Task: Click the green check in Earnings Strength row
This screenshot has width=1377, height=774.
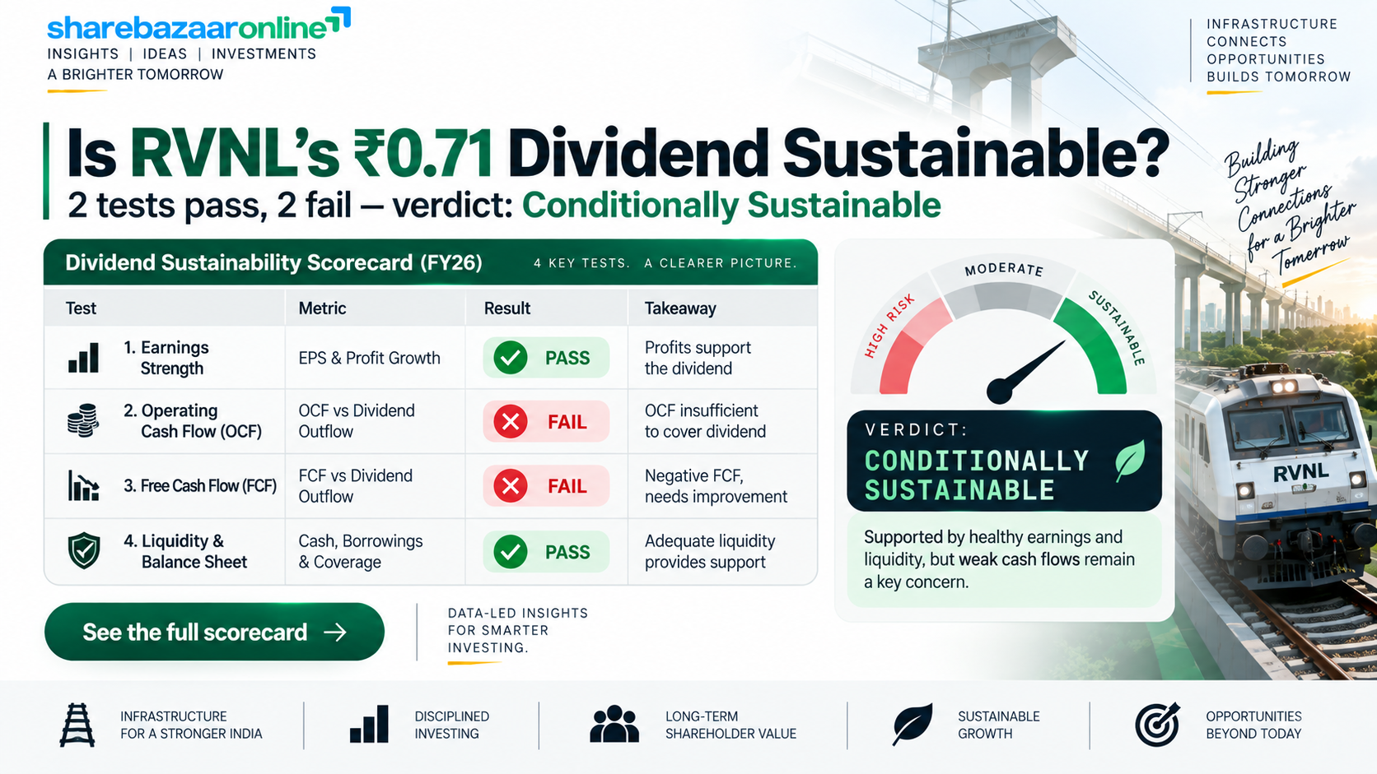Action: tap(511, 358)
